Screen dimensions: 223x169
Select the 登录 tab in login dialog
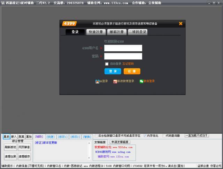click(75, 32)
